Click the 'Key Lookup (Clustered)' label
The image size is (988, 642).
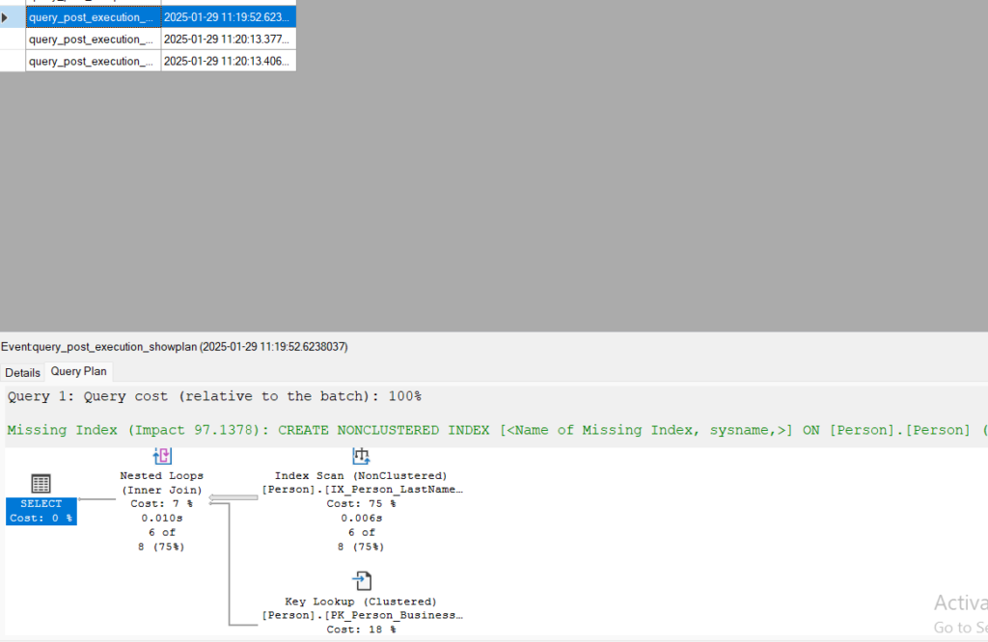361,602
